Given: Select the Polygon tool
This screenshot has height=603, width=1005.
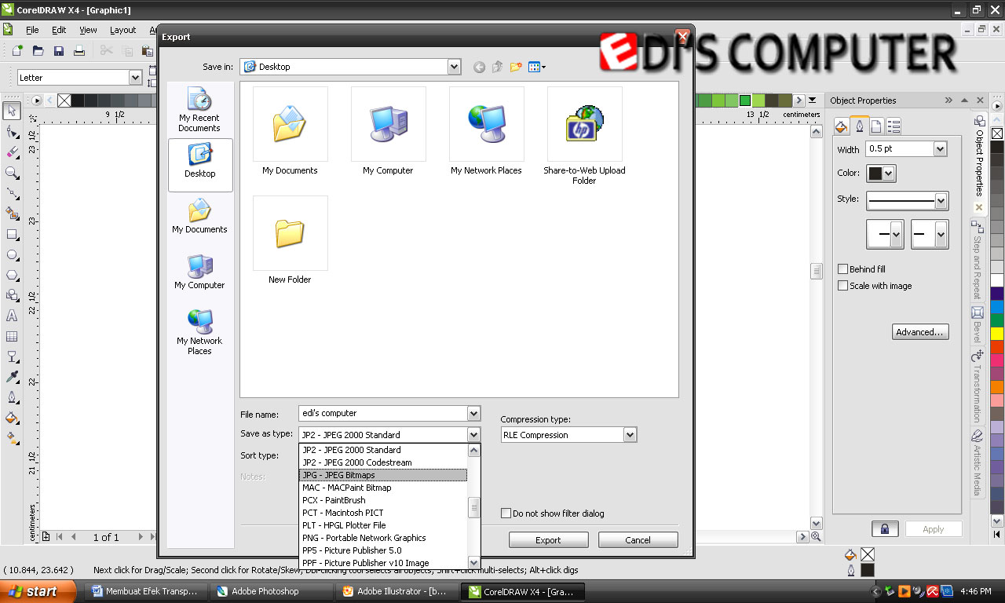Looking at the screenshot, I should pos(12,275).
